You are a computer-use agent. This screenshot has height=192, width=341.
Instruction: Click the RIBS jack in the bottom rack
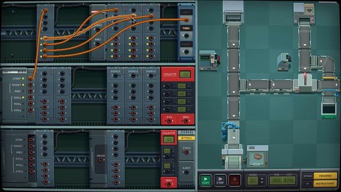[31, 152]
